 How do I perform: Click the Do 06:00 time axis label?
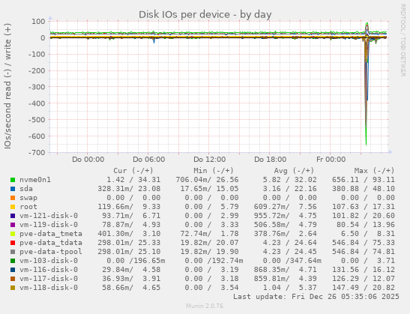[148, 160]
